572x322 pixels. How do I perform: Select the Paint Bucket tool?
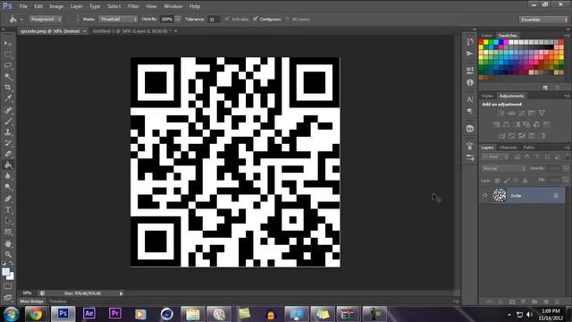[x=8, y=165]
